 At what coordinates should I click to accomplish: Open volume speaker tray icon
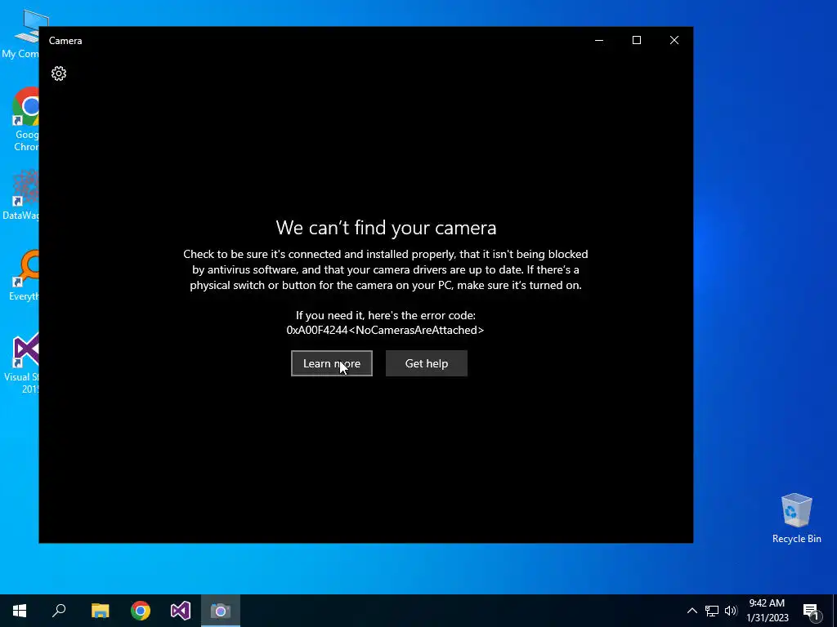tap(731, 611)
